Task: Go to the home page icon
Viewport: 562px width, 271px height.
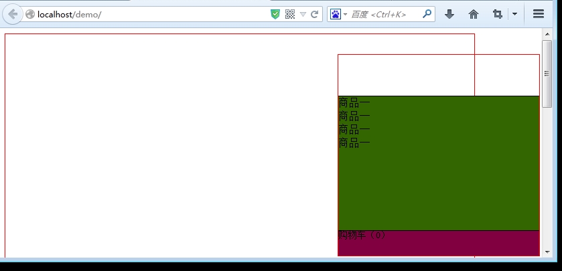Action: [474, 14]
